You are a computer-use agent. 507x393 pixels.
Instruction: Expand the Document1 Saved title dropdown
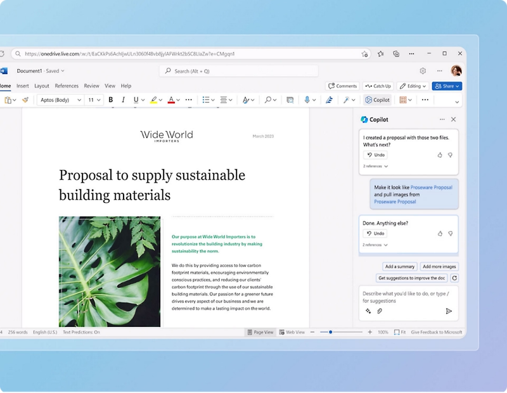click(x=63, y=71)
